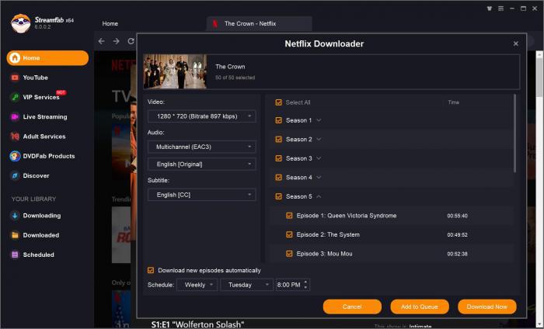Click Add to Queue button

click(x=420, y=306)
